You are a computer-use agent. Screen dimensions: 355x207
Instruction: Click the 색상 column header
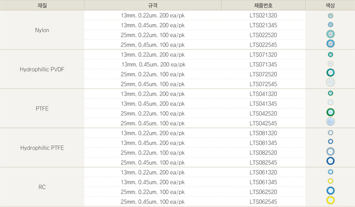pos(330,6)
